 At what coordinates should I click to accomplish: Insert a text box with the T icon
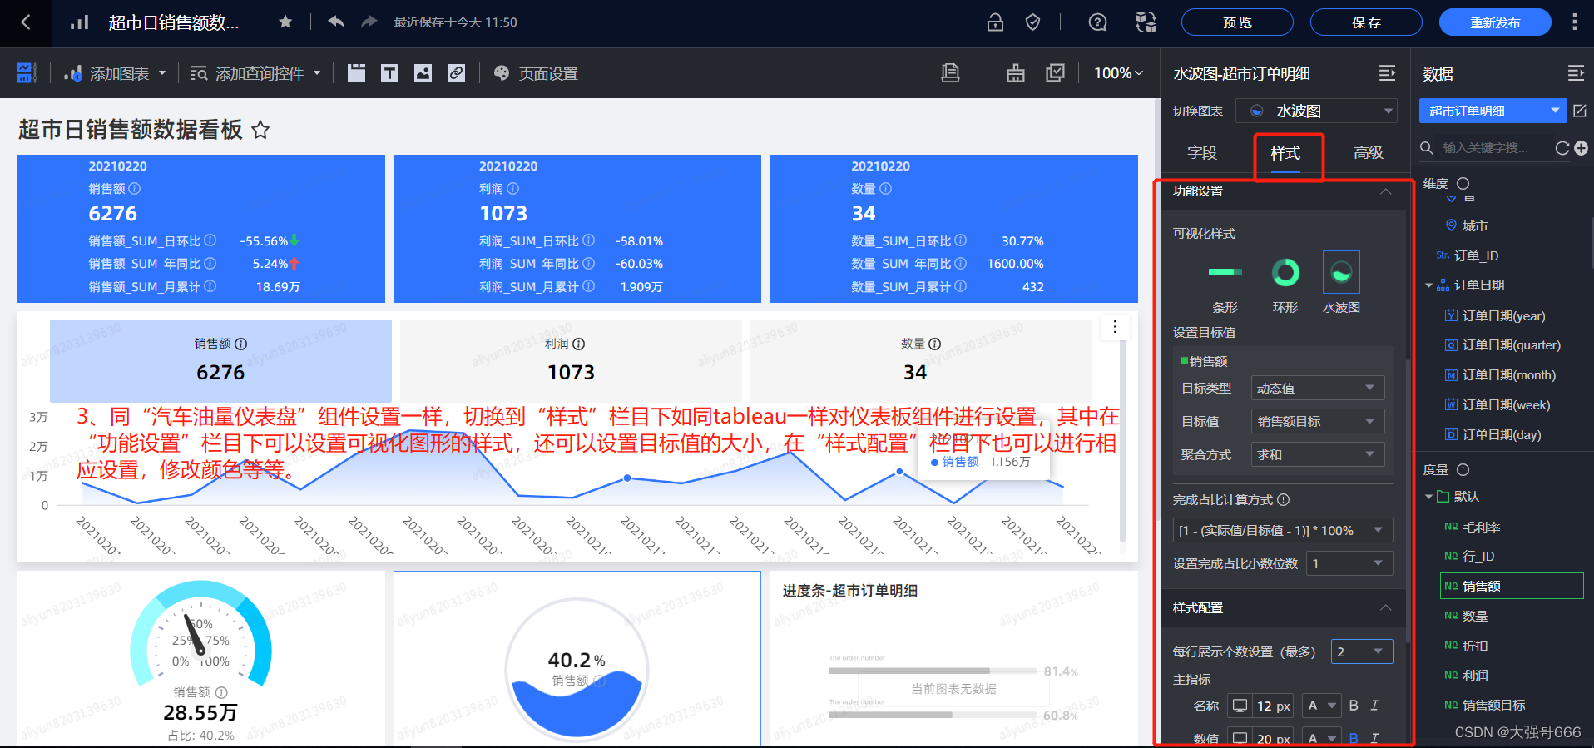389,73
